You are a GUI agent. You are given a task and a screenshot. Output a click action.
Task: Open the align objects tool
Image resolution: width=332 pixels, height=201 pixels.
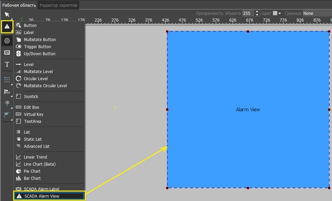[x=7, y=92]
